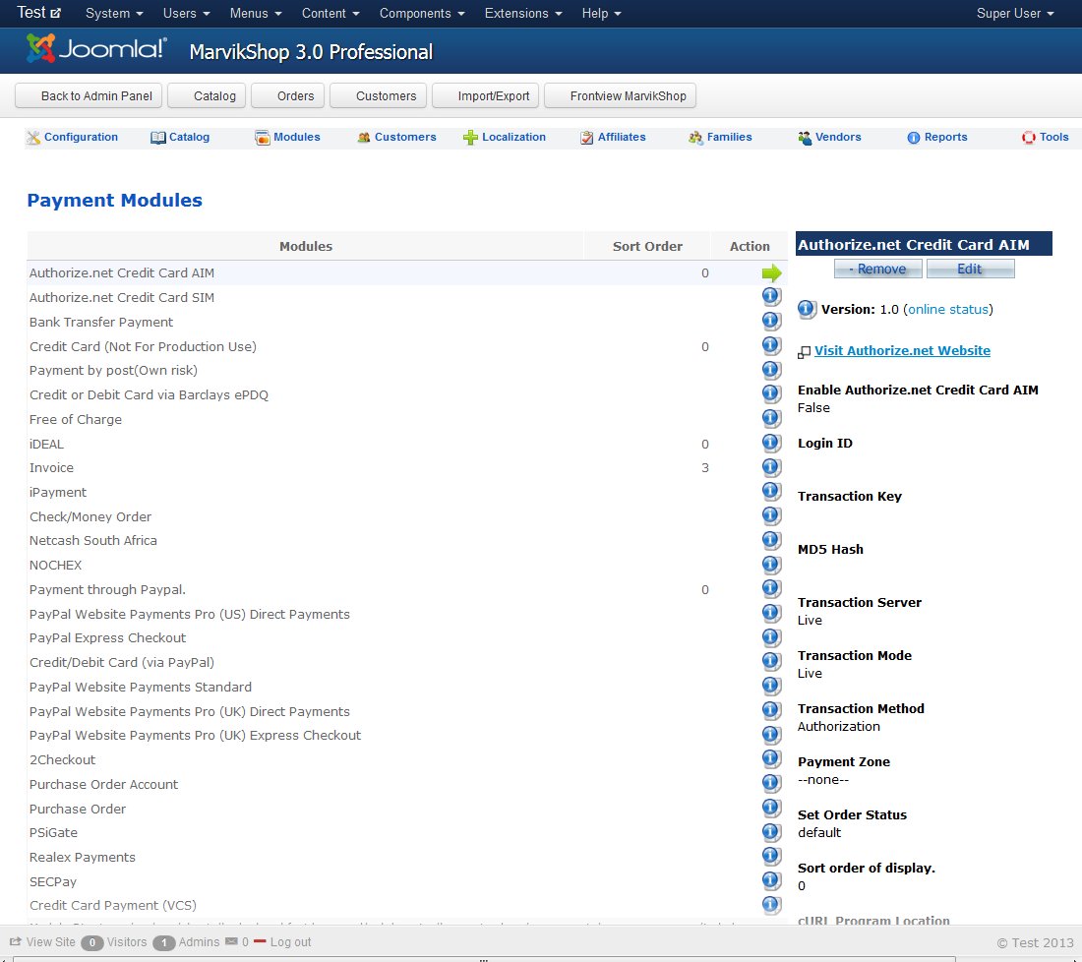The width and height of the screenshot is (1082, 962).
Task: Click green arrow for Authorize.net Credit Card AIM
Action: 771,273
